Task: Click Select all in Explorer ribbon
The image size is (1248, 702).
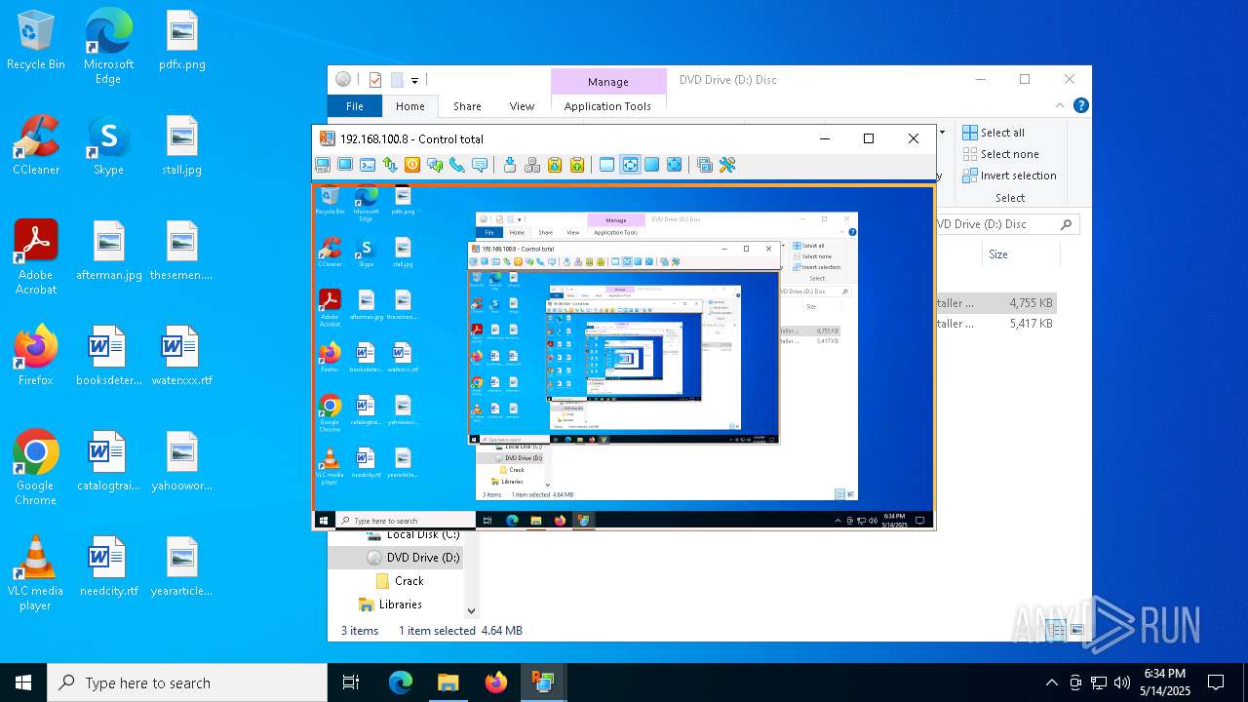Action: point(994,133)
